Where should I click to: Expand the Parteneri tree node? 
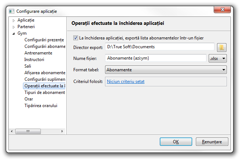coord(14,27)
